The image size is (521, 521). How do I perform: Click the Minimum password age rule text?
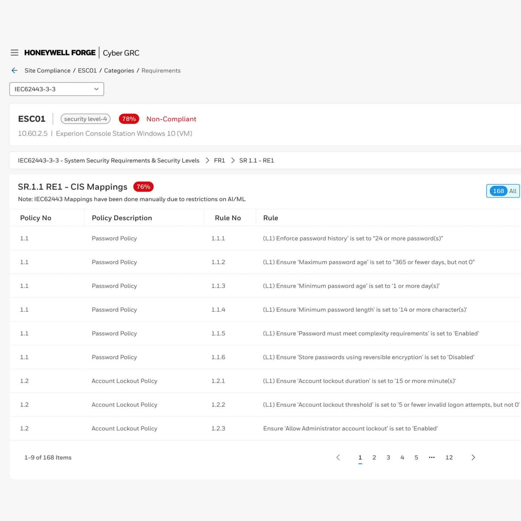click(351, 286)
